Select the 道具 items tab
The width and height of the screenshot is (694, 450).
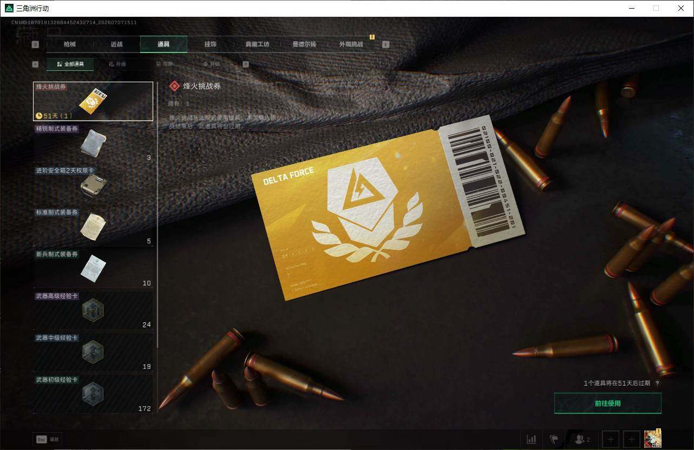click(163, 44)
